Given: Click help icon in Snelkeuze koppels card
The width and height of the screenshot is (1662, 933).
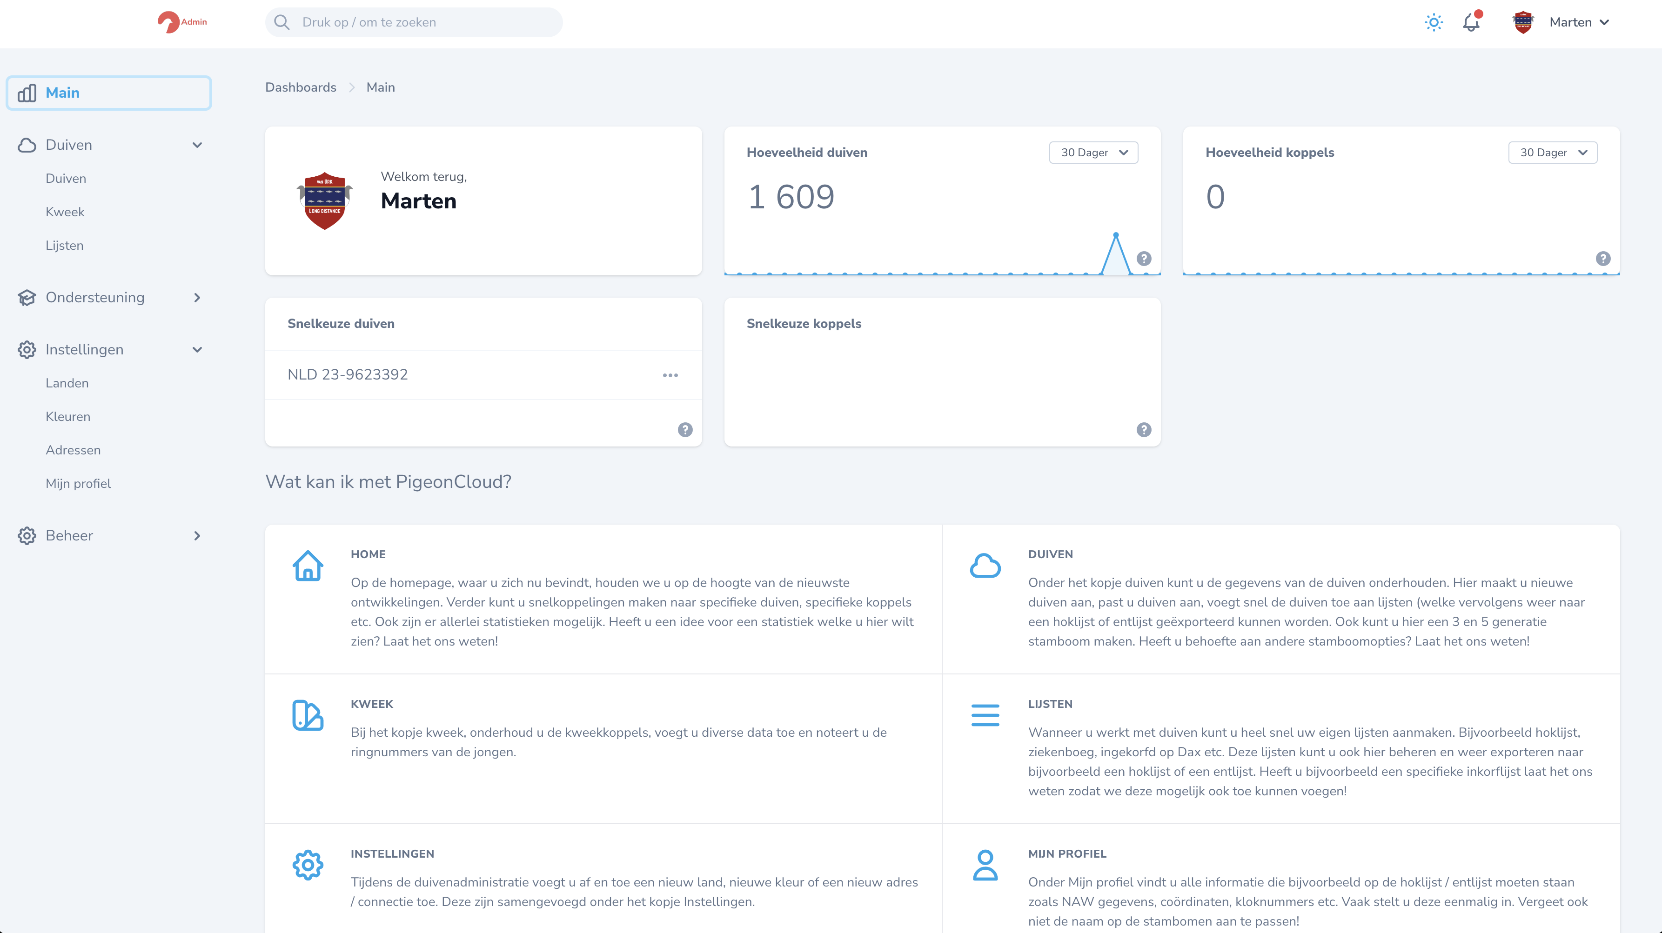Looking at the screenshot, I should (1143, 429).
